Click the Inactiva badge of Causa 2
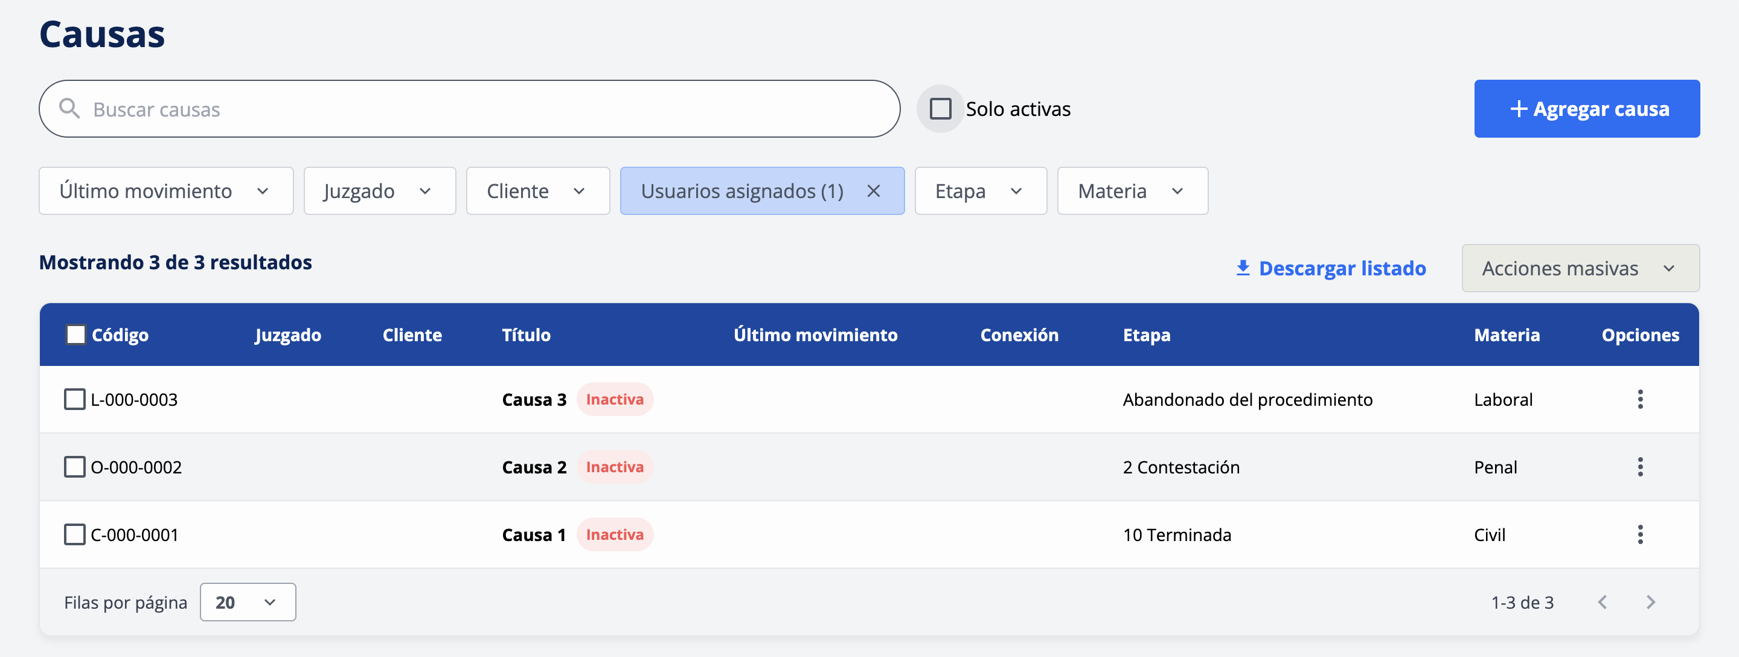Image resolution: width=1739 pixels, height=657 pixels. [x=614, y=467]
